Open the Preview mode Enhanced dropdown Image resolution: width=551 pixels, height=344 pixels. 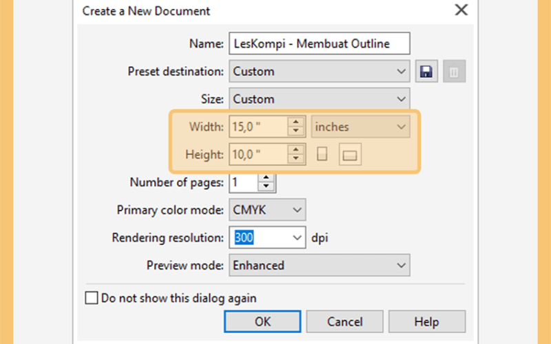click(x=320, y=266)
